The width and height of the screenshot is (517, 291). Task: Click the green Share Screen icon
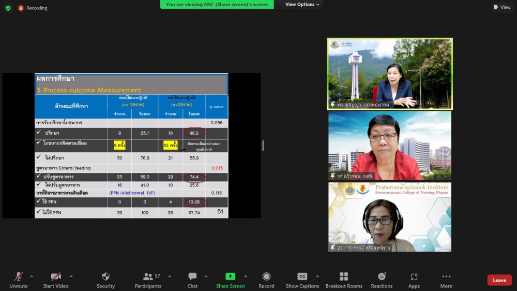230,277
